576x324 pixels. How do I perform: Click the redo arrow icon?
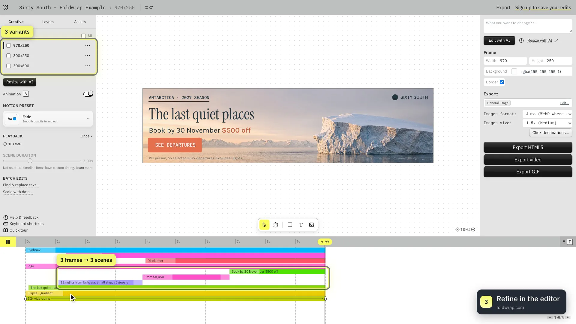(151, 7)
